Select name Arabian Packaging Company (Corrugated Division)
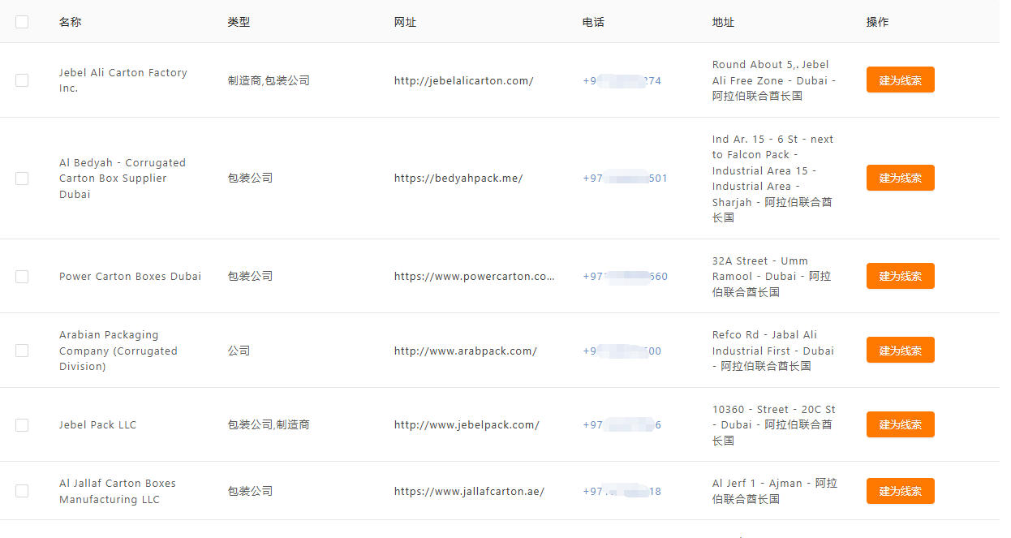 [118, 351]
